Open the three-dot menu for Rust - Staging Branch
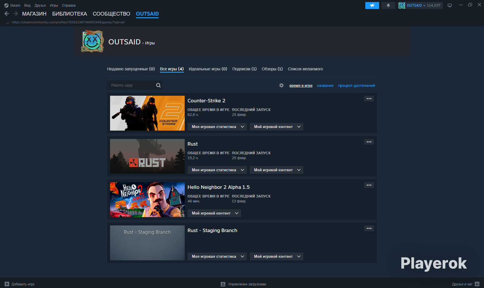The image size is (484, 288). (x=369, y=228)
